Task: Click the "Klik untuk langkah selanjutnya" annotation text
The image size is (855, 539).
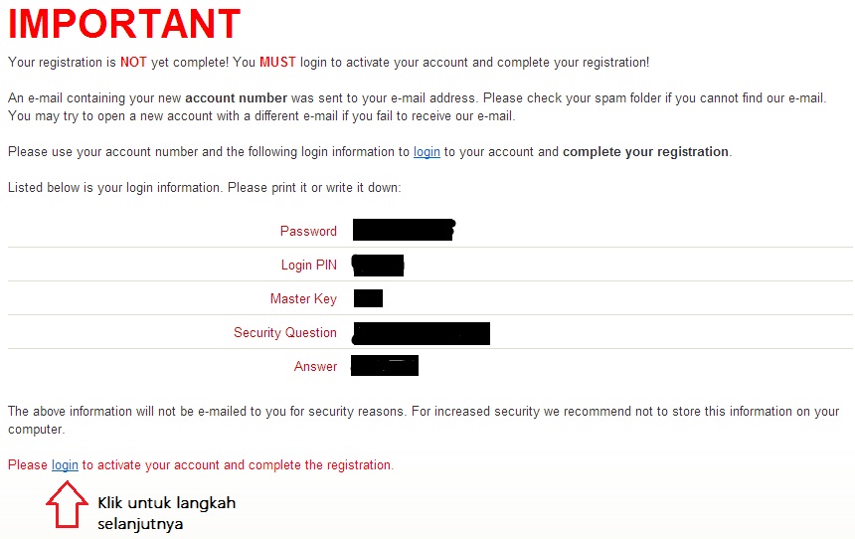Action: [166, 512]
